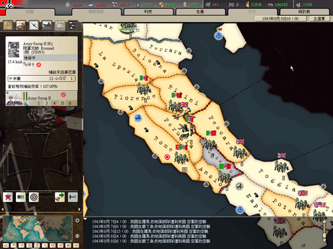Open the 生產 production tab

tap(200, 11)
